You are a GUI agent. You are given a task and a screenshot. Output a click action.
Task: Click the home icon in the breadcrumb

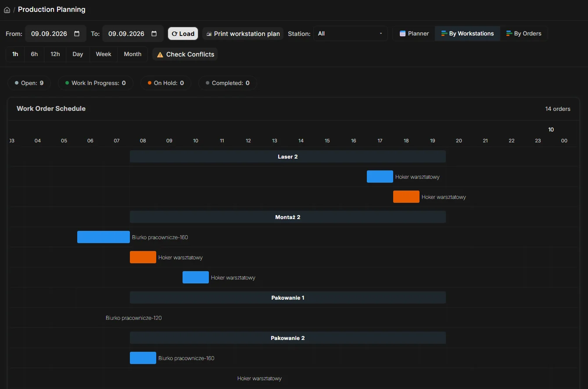click(x=7, y=10)
